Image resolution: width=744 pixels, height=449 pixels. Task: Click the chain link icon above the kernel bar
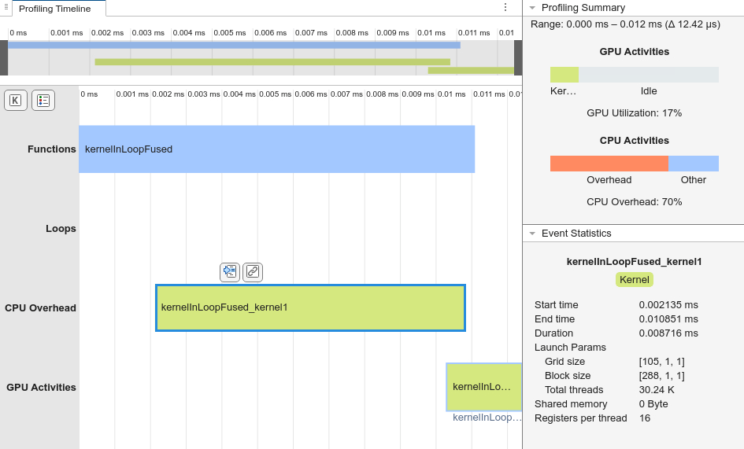[x=253, y=272]
